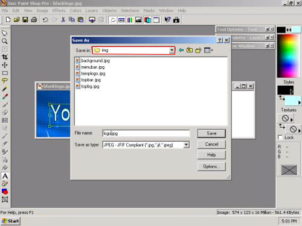Screen dimensions: 302x226
Task: Open the View Menu dropdown in dialog
Action: (208, 50)
